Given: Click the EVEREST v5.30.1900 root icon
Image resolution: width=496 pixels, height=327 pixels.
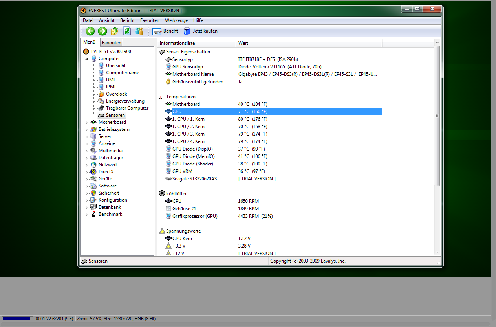Looking at the screenshot, I should tap(86, 51).
